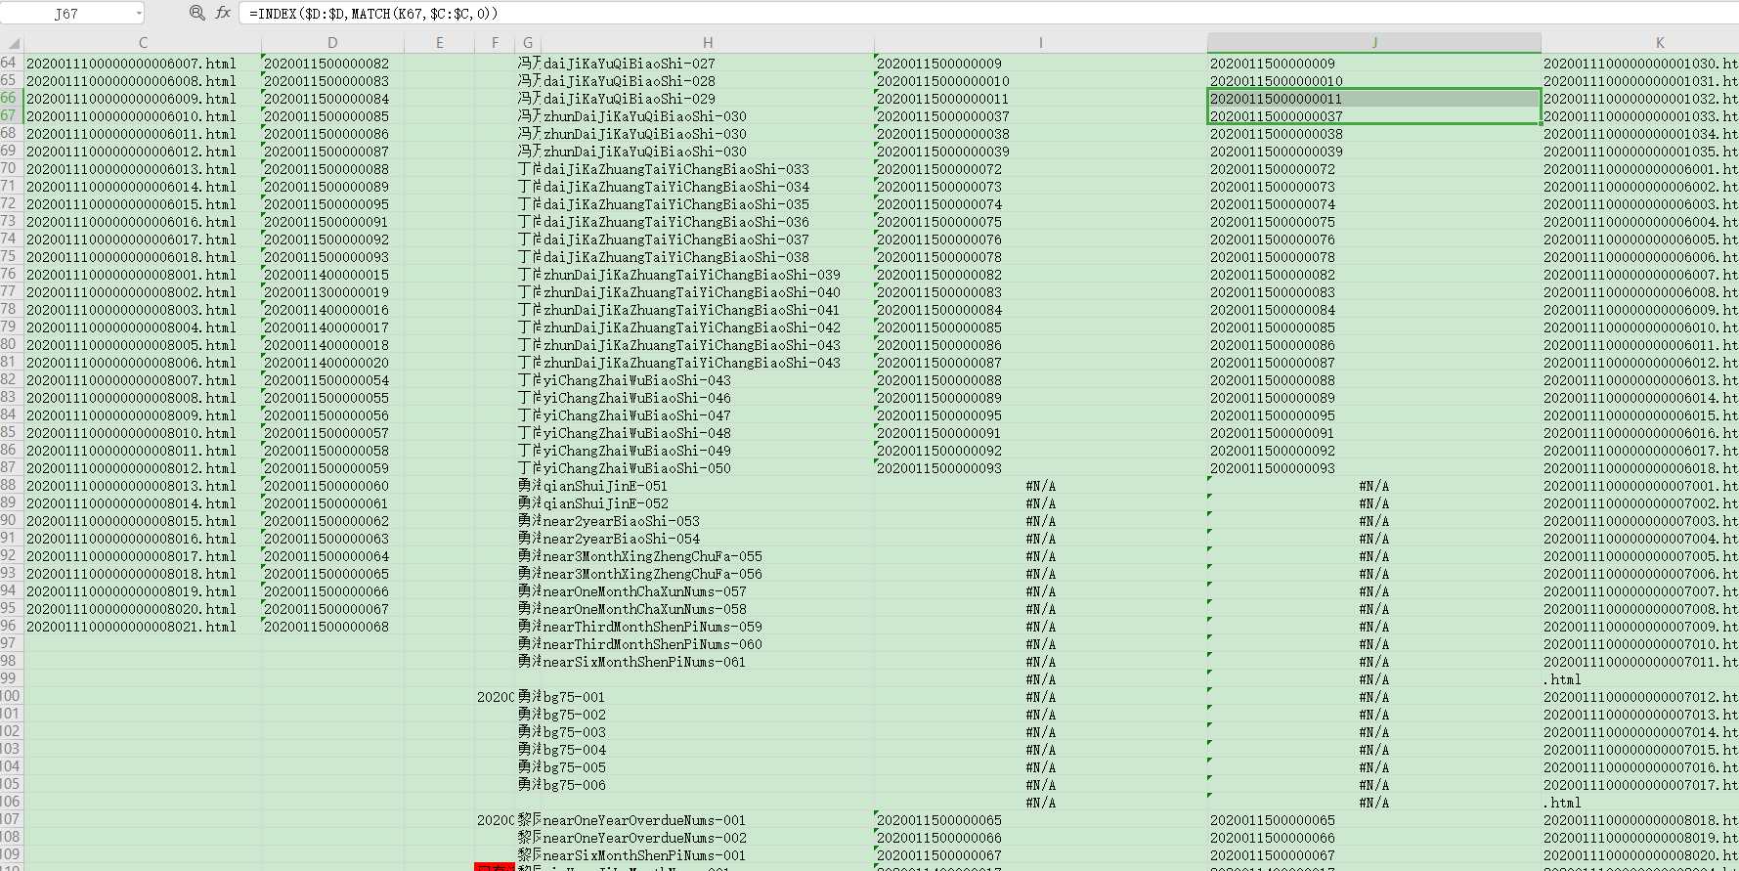Select row 64 header

[x=10, y=63]
